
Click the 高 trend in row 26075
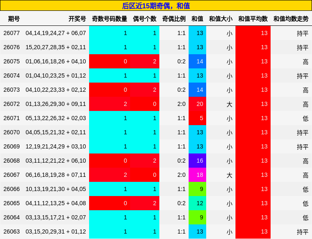pos(305,62)
